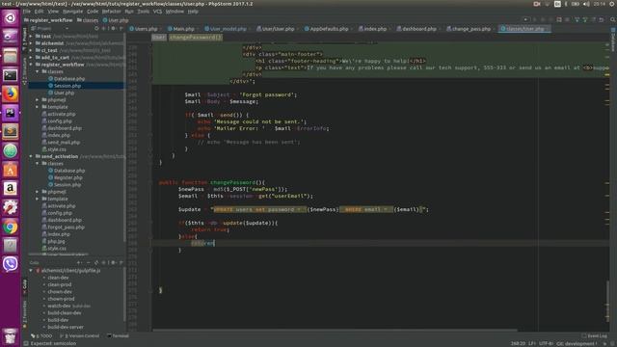
Task: Open the Ubuntu dash search icon
Action: [x=11, y=18]
